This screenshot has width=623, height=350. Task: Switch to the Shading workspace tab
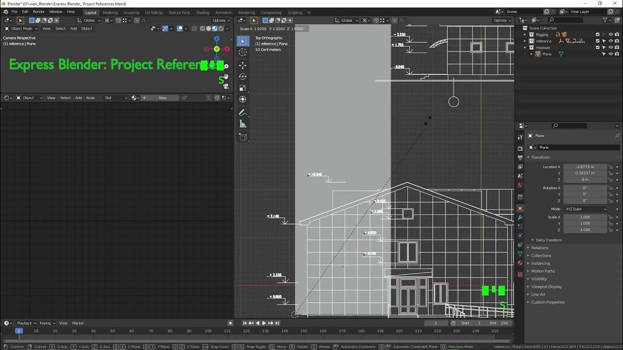(x=202, y=12)
